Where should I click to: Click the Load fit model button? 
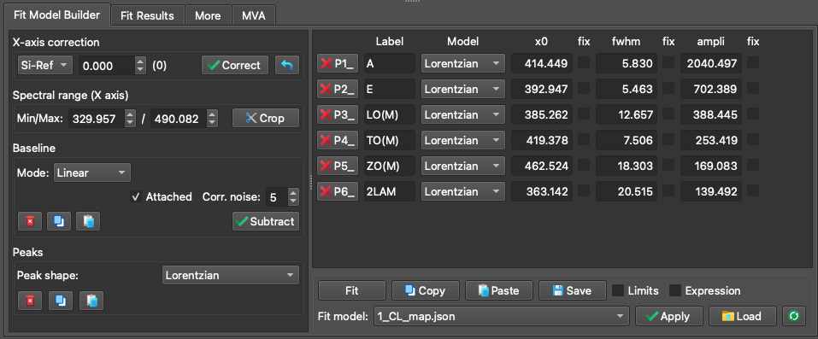click(x=743, y=316)
